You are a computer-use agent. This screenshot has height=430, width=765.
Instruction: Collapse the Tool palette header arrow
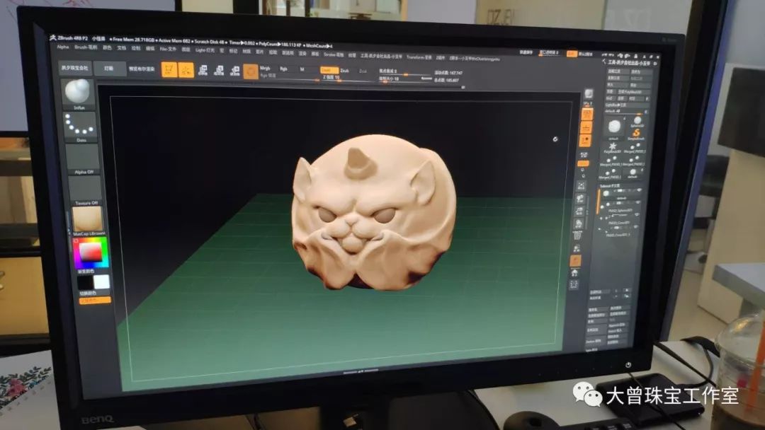coord(604,62)
